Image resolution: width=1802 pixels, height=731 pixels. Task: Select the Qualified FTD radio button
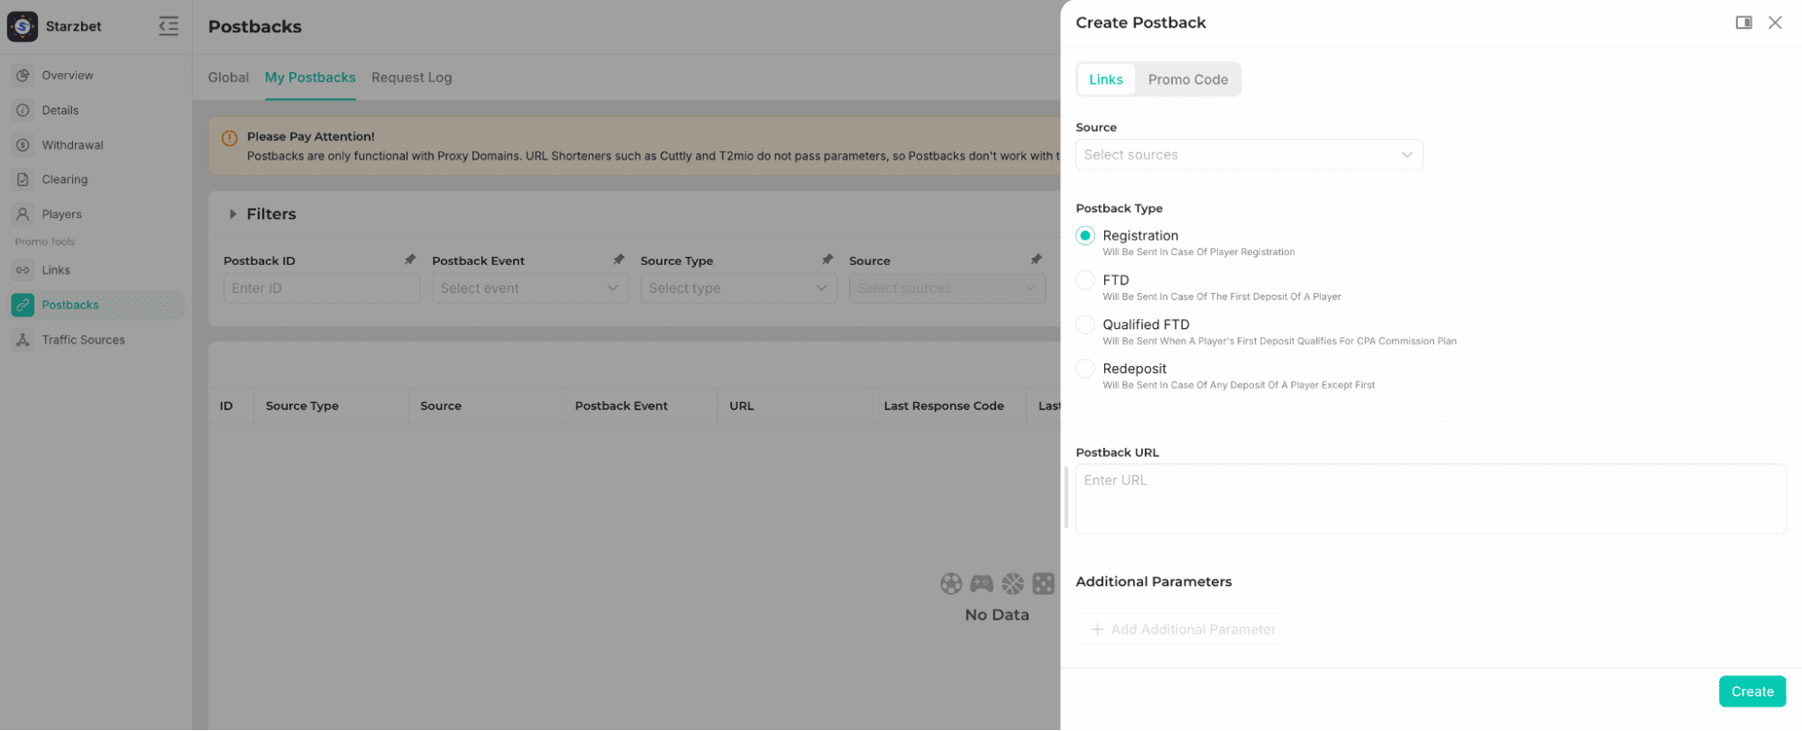click(1085, 324)
